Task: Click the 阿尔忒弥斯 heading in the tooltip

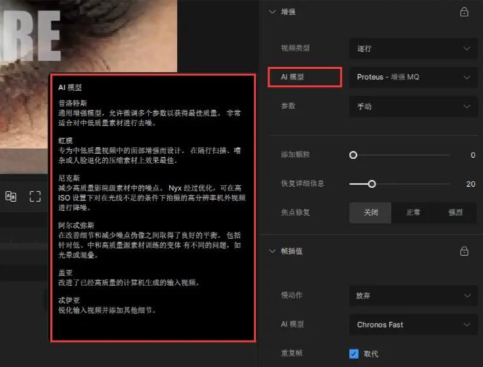Action: [x=76, y=226]
